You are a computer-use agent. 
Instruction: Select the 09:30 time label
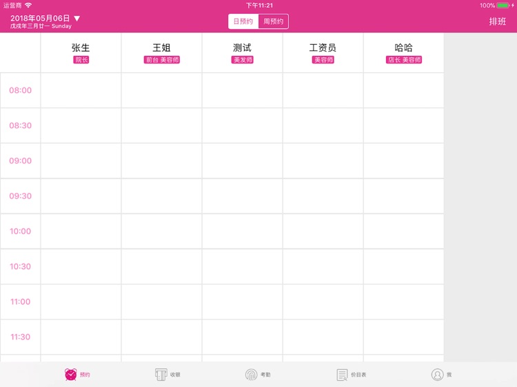coord(21,196)
